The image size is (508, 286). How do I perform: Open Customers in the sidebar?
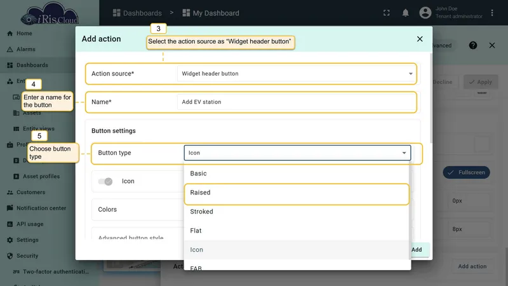click(x=30, y=193)
